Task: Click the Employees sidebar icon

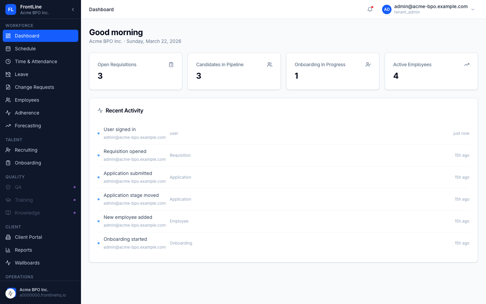Action: [x=8, y=100]
